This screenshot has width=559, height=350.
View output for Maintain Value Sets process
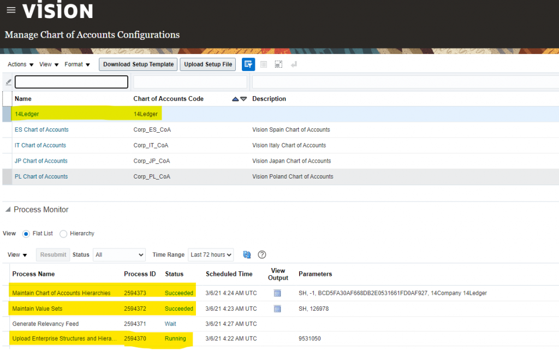click(277, 309)
